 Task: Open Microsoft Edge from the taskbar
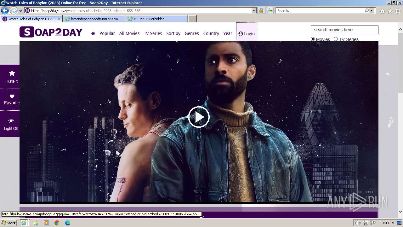coord(68,223)
